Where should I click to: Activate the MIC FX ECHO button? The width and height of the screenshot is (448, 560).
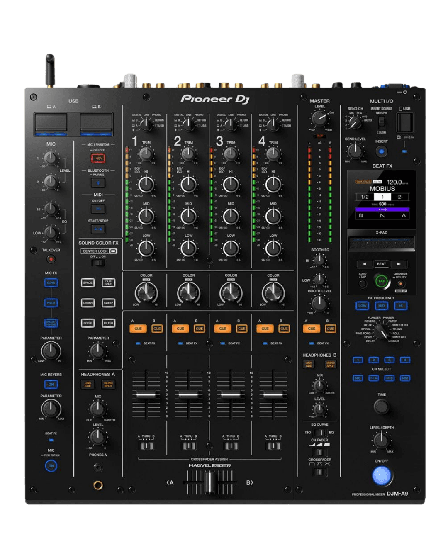[51, 282]
